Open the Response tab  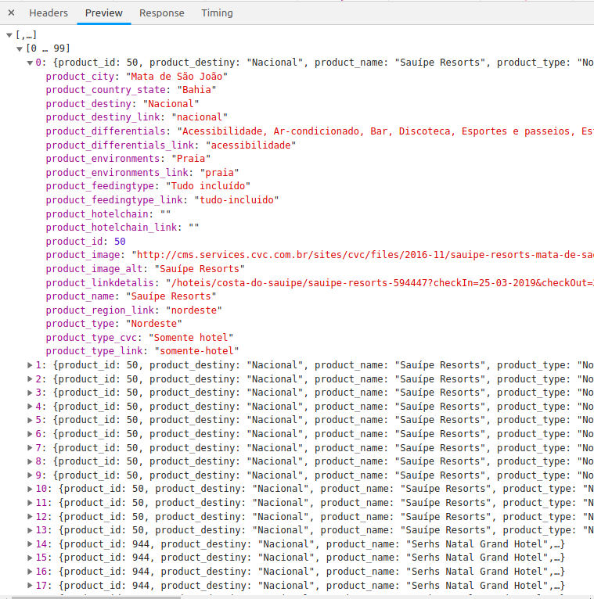click(162, 13)
